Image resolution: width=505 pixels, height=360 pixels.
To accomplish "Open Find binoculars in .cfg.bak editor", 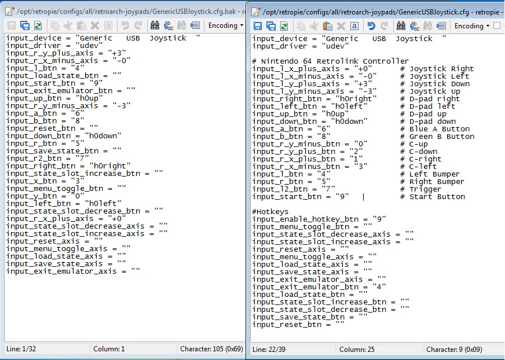I will click(155, 25).
